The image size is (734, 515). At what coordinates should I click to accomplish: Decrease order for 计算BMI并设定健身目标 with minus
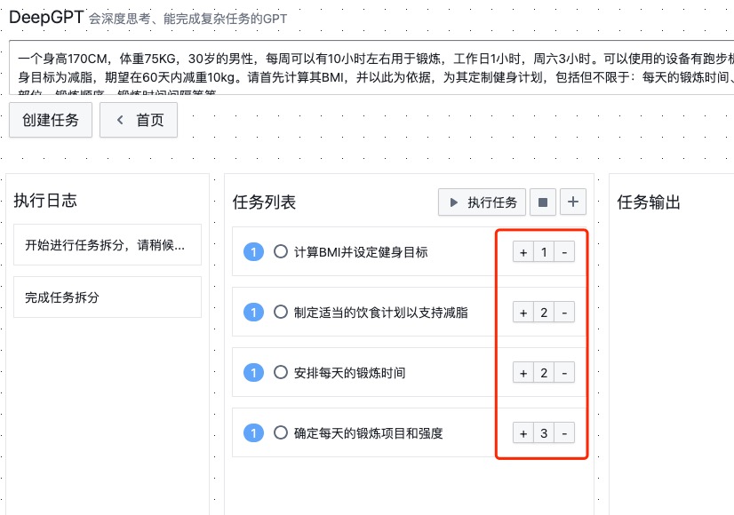click(564, 252)
